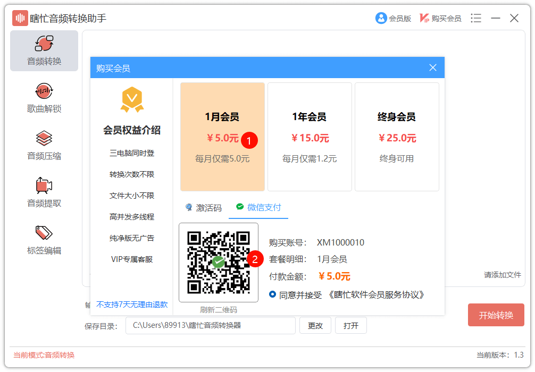Open the 标签编辑 sidebar tool
Image resolution: width=535 pixels, height=372 pixels.
click(x=44, y=240)
